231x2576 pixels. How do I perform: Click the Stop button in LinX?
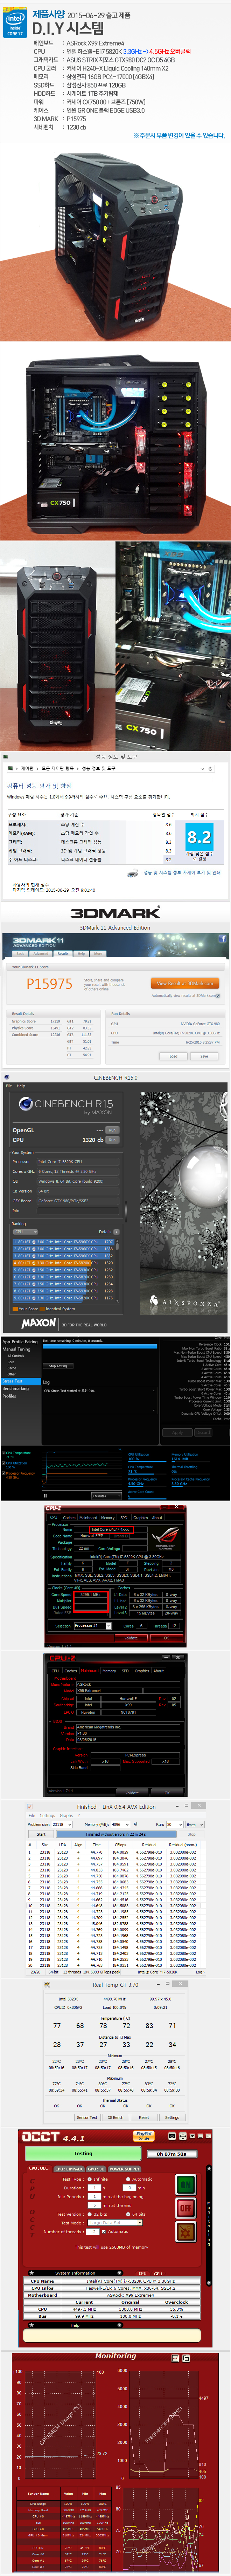coord(192,1834)
